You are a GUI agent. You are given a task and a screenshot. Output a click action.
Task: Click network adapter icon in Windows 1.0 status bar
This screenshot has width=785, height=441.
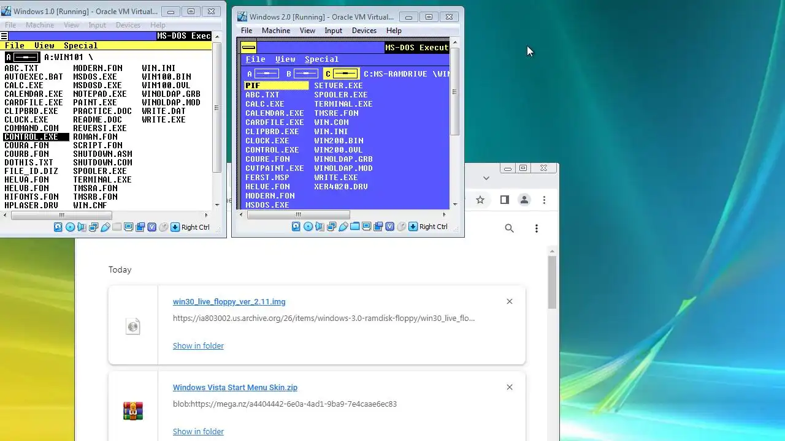[x=93, y=227]
